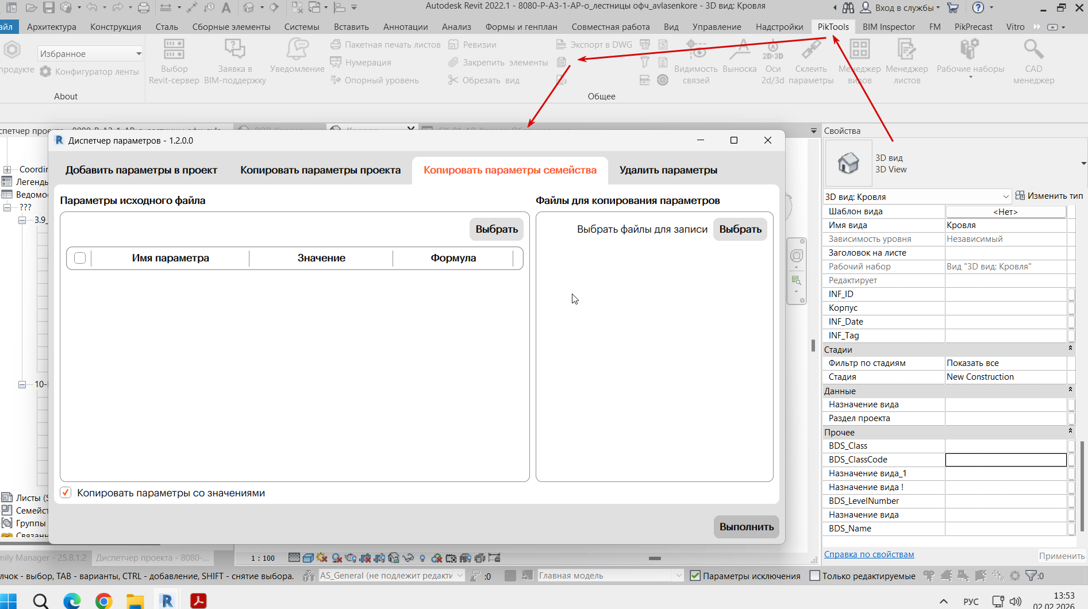This screenshot has height=609, width=1088.
Task: Collapse the ??? tree node
Action: [7, 207]
